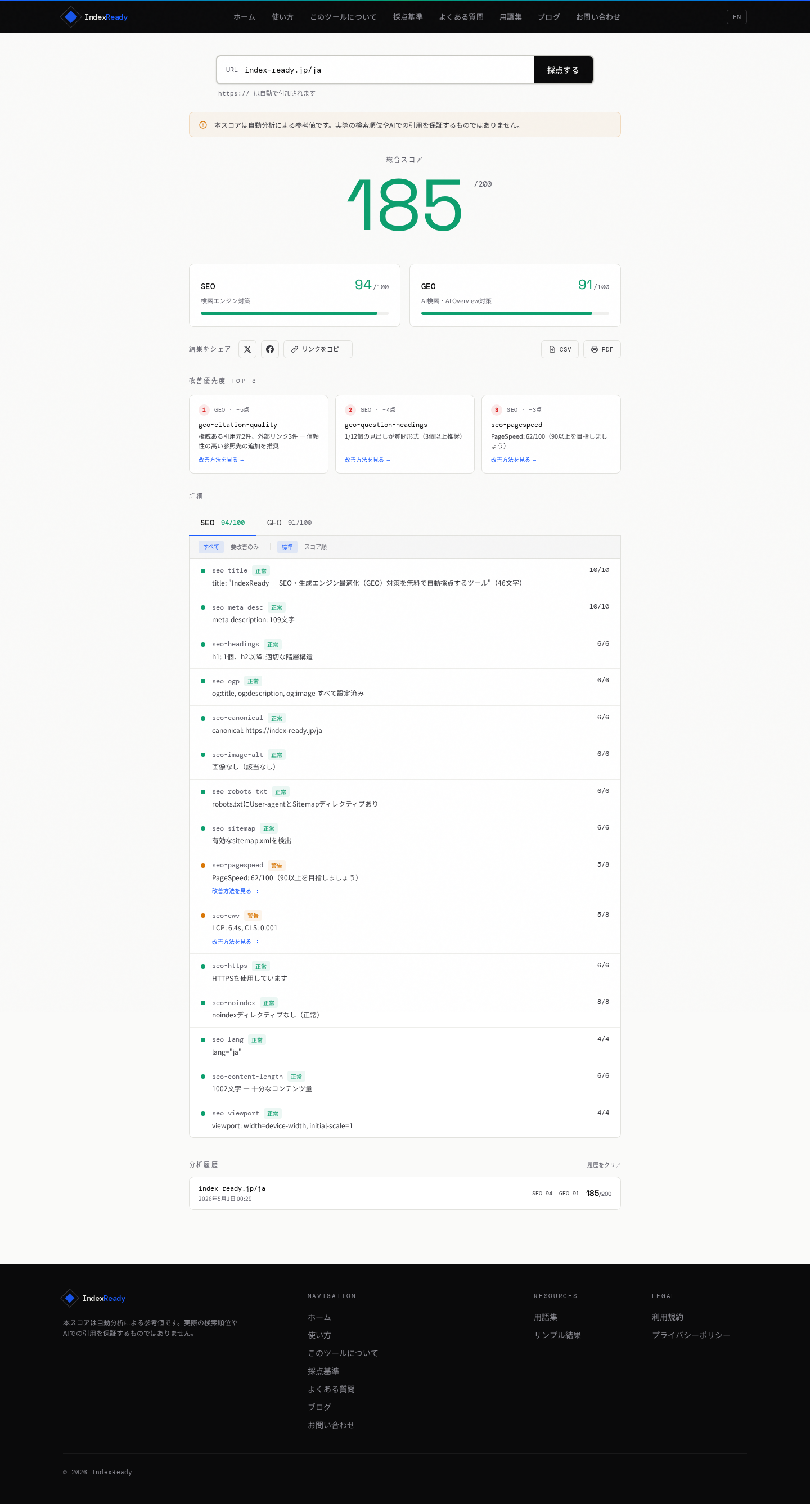Select スコア順 sort order
The width and height of the screenshot is (810, 1504).
pyautogui.click(x=316, y=547)
